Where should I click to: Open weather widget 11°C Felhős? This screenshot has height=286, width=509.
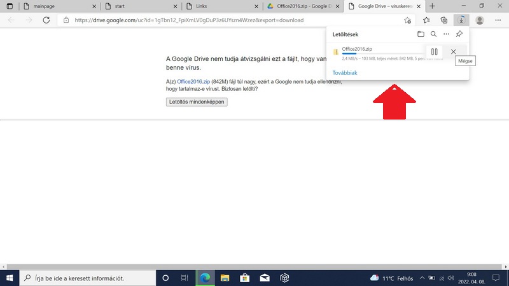pyautogui.click(x=391, y=278)
